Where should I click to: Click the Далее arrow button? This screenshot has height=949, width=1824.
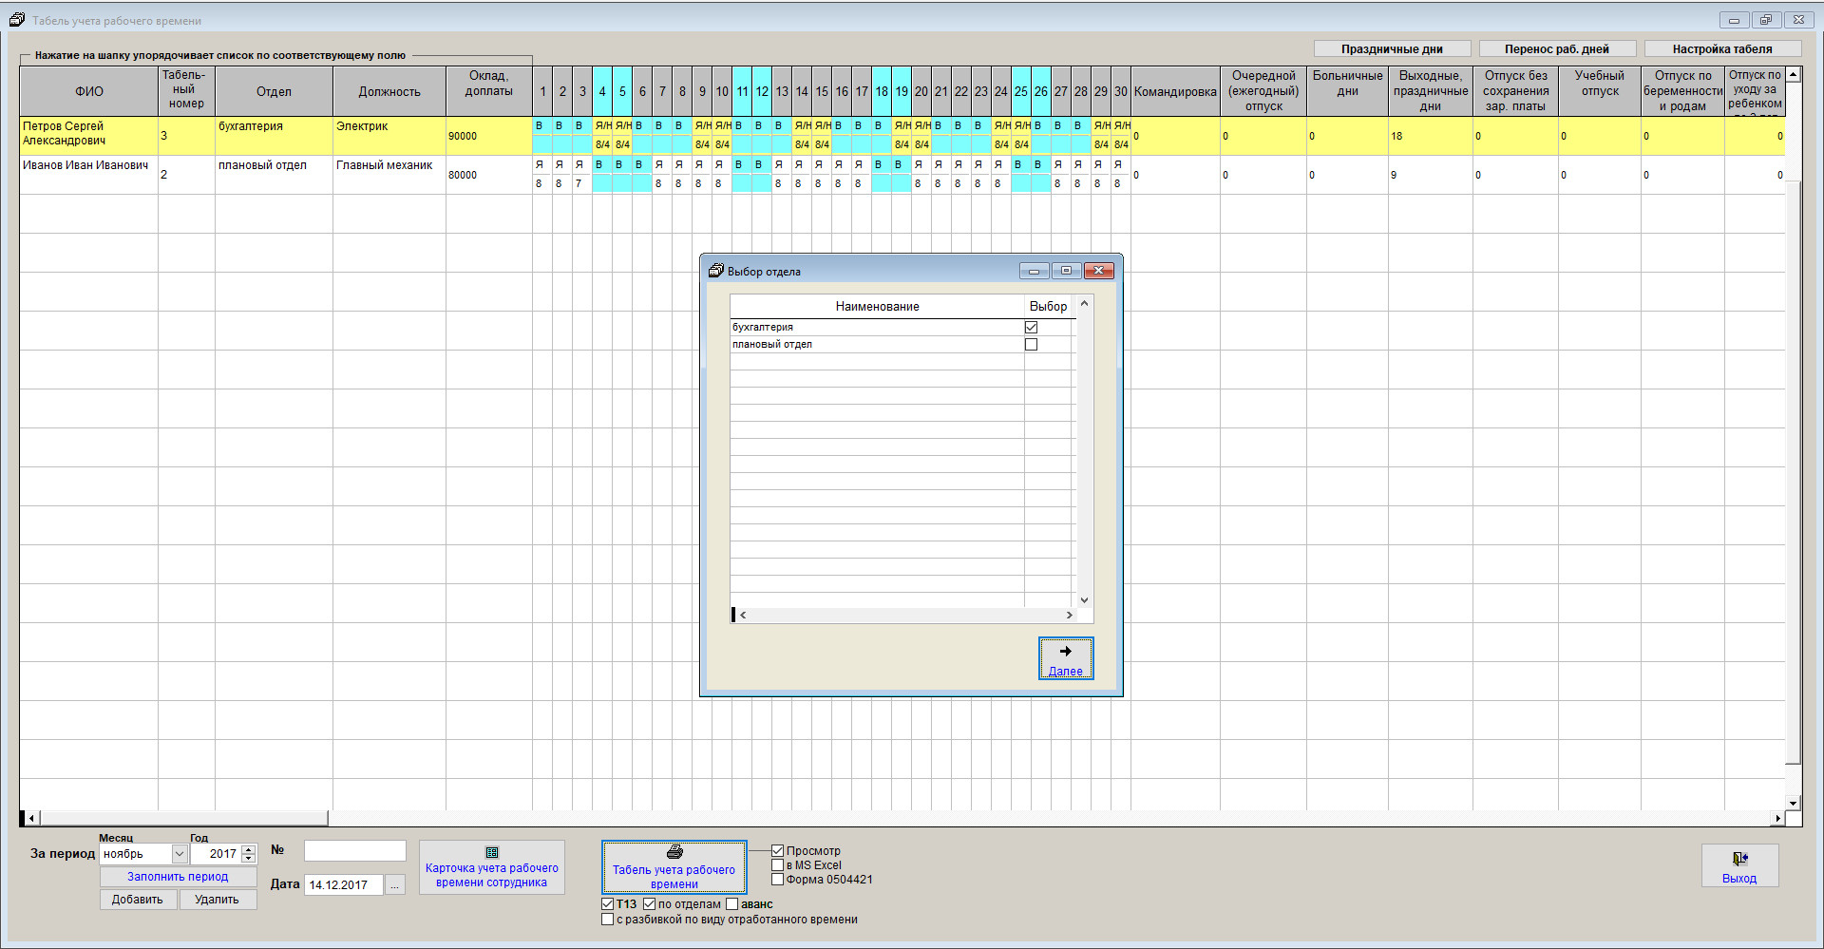1065,658
